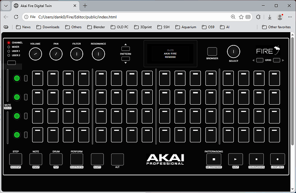Close the Akai Fire Digital Twin tab

point(75,6)
